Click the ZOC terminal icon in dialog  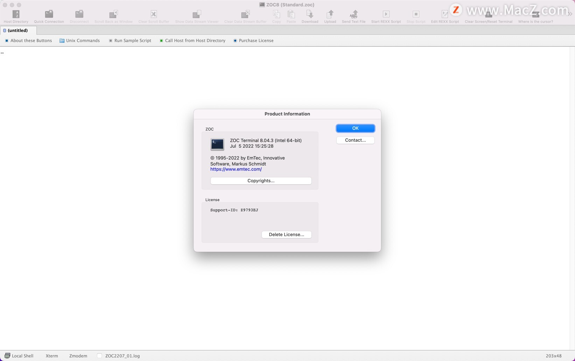click(217, 144)
